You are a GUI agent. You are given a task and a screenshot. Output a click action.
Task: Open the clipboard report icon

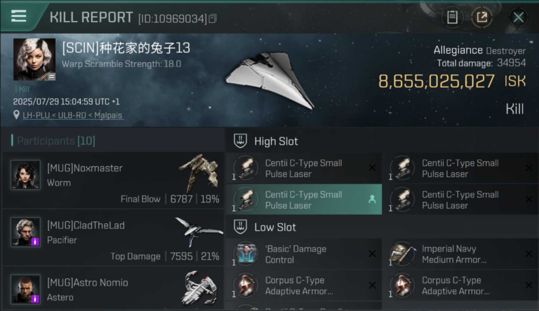(x=452, y=17)
